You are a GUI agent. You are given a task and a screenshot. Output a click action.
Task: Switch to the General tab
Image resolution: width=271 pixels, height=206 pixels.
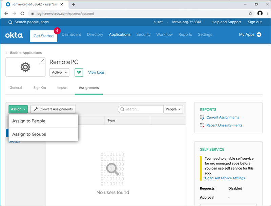16,88
